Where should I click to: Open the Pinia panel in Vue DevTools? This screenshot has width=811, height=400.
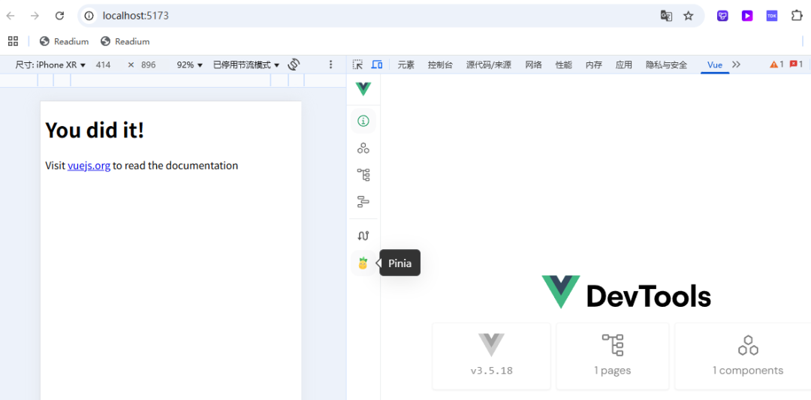[363, 263]
